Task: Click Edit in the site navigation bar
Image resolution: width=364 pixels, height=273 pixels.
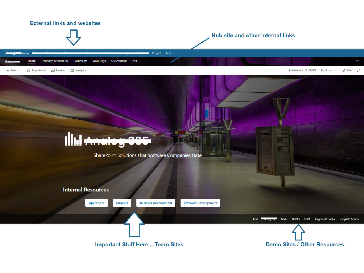Action: click(135, 61)
